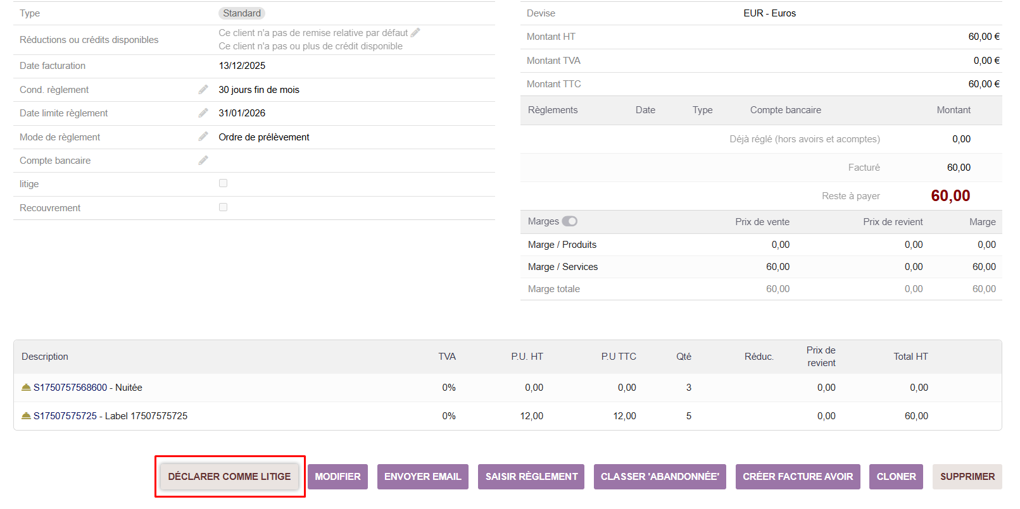Edit the Date limite règlement field

(x=203, y=113)
